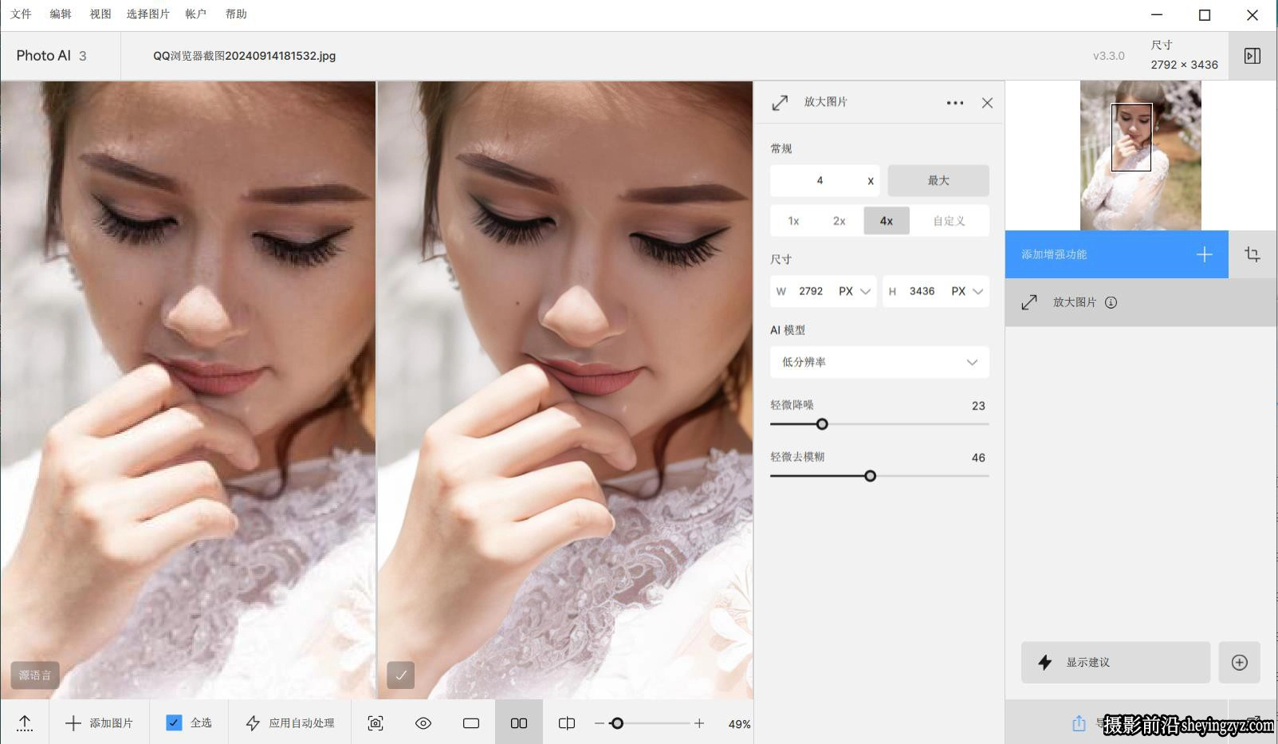The height and width of the screenshot is (744, 1278).
Task: Click the circled plus icon beside 显示建议
Action: [1239, 662]
